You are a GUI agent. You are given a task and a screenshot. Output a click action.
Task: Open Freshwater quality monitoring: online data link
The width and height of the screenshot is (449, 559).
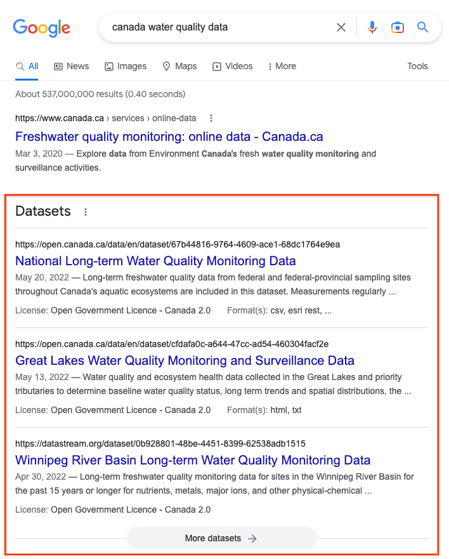click(x=169, y=136)
